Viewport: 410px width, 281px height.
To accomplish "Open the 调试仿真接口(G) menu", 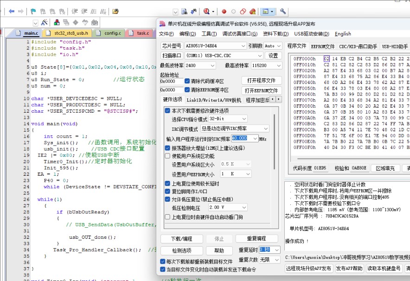I will point(240,34).
